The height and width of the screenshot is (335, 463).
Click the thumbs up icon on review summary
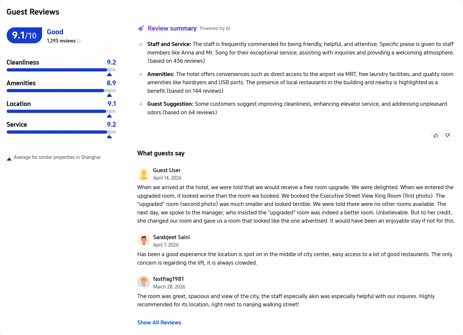click(436, 135)
